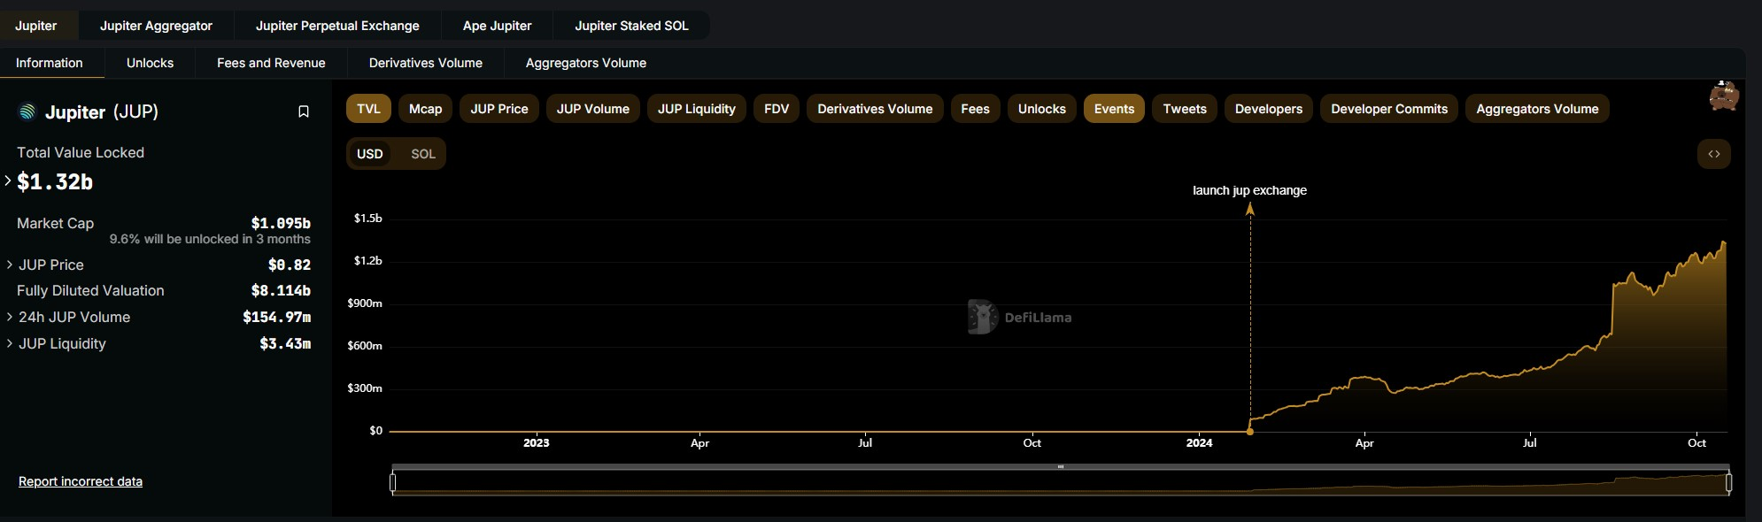Click the $3.43m liquidity value
1762x522 pixels.
[x=285, y=343]
